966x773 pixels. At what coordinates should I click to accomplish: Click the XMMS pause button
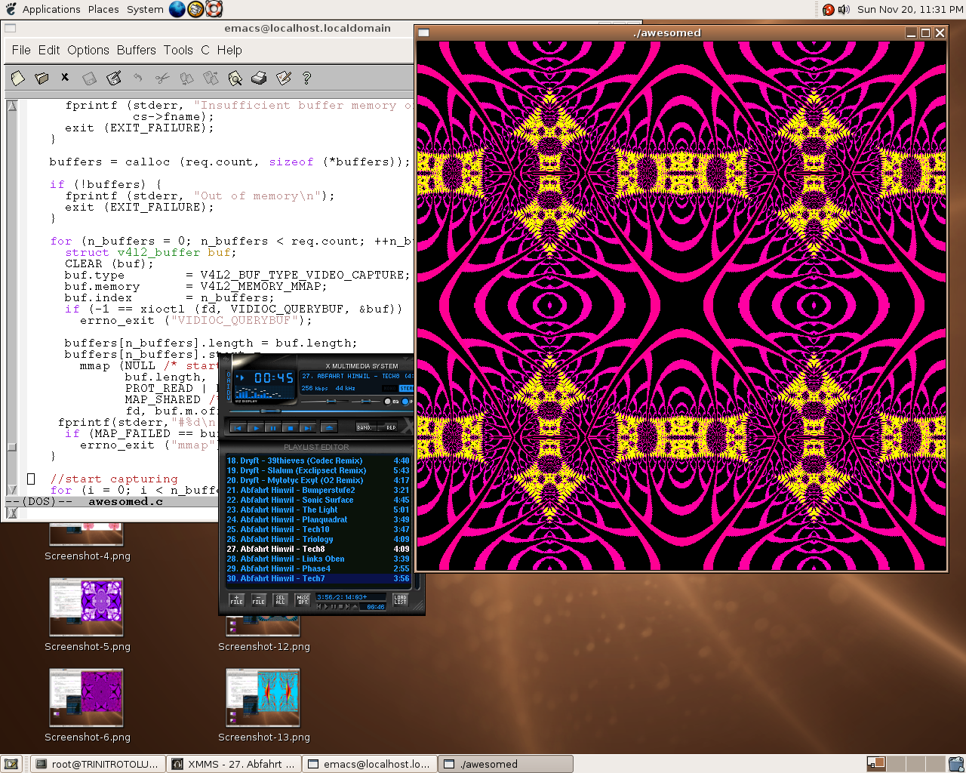click(x=273, y=428)
